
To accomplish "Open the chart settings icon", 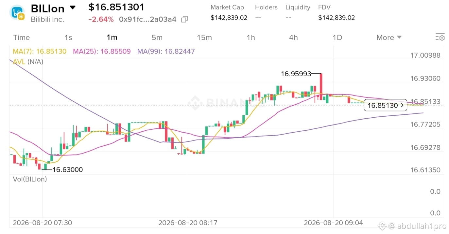I will (440, 37).
